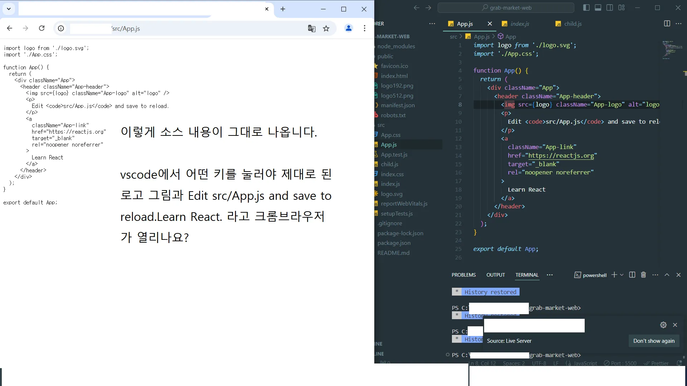
Task: Reload the Chrome page
Action: 42,28
